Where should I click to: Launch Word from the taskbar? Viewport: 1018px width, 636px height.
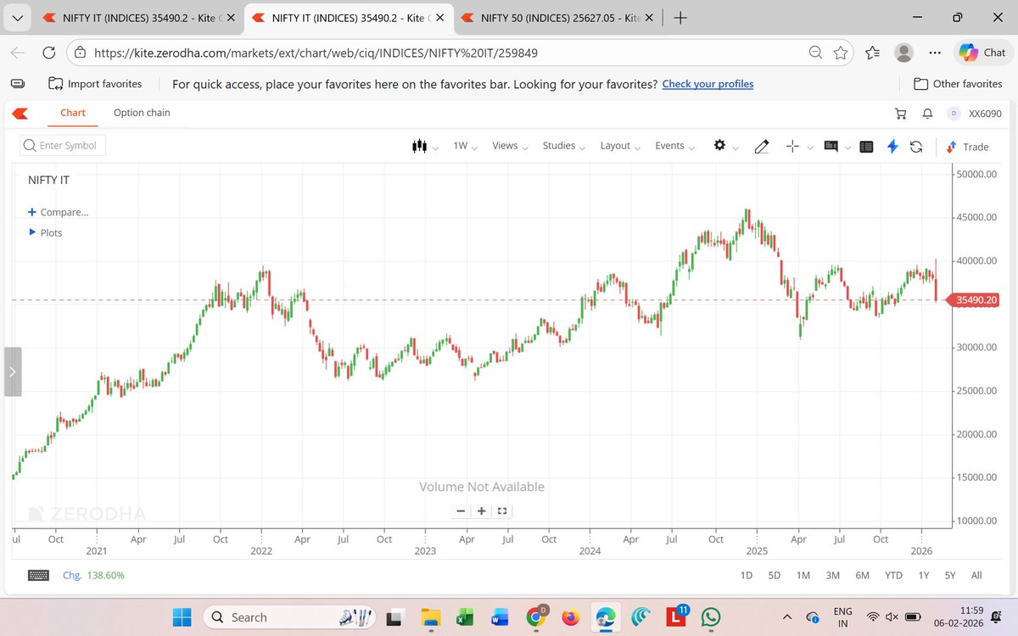tap(500, 616)
